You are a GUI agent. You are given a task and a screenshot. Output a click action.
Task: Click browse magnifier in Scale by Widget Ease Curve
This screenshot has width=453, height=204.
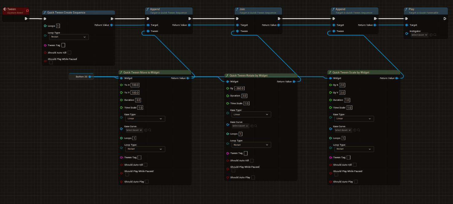(x=358, y=130)
